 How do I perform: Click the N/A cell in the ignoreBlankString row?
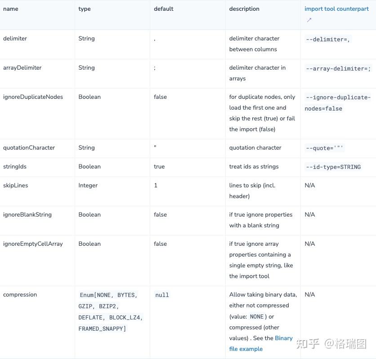pos(310,214)
